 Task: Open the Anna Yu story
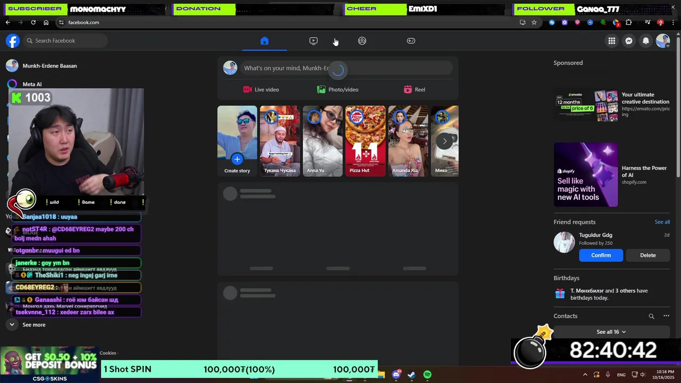click(322, 141)
